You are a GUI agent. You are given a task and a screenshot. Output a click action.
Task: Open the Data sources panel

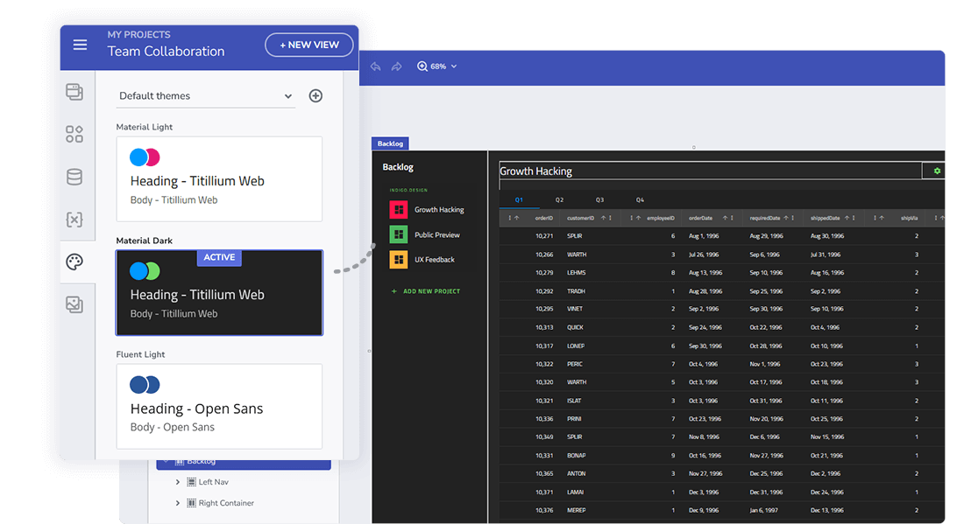pyautogui.click(x=74, y=175)
